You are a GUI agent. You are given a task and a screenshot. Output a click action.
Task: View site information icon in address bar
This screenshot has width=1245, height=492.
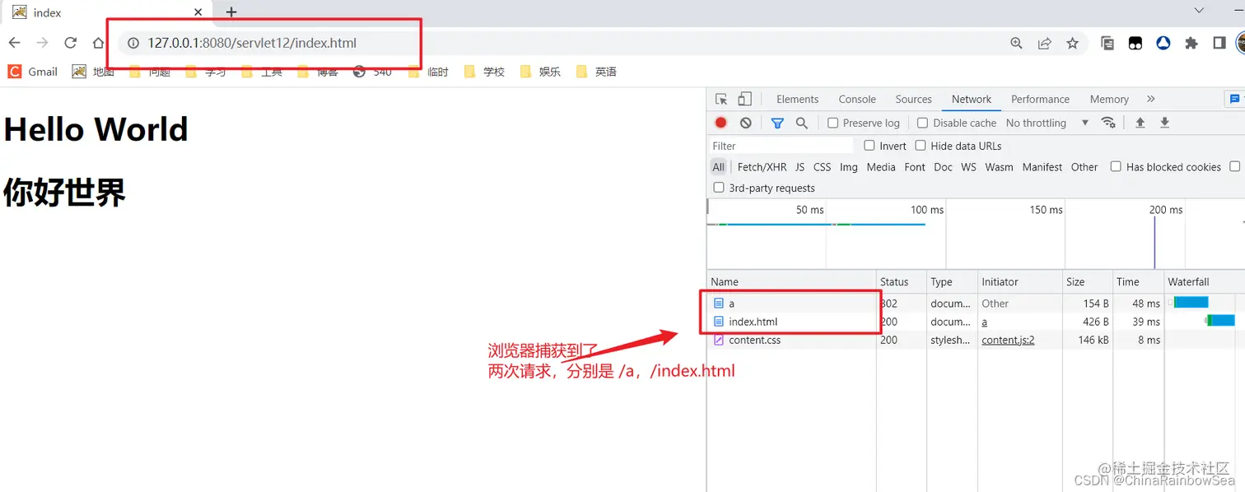coord(133,43)
